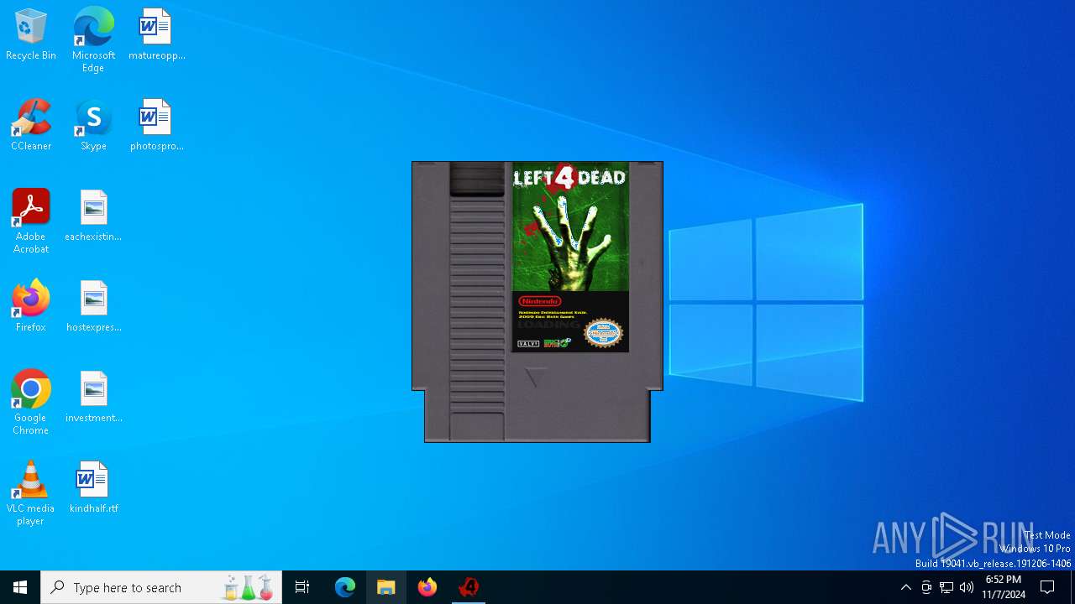Open Firefox from the taskbar
Viewport: 1075px width, 604px height.
[427, 587]
